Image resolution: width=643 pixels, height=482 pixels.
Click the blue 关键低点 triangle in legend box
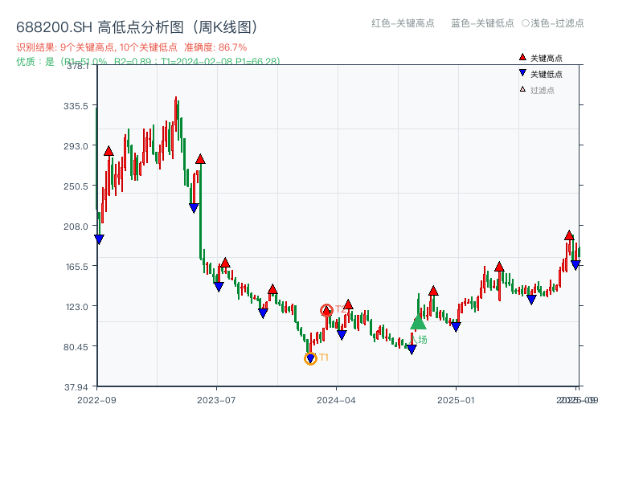click(522, 72)
